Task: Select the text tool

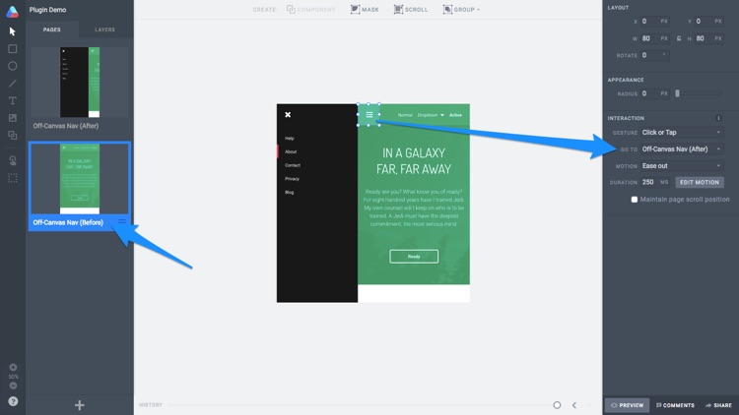Action: pos(13,100)
